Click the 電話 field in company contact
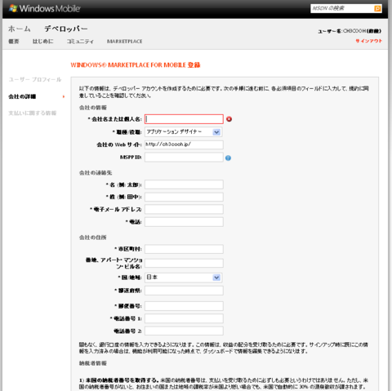This screenshot has width=392, height=391. tap(184, 222)
